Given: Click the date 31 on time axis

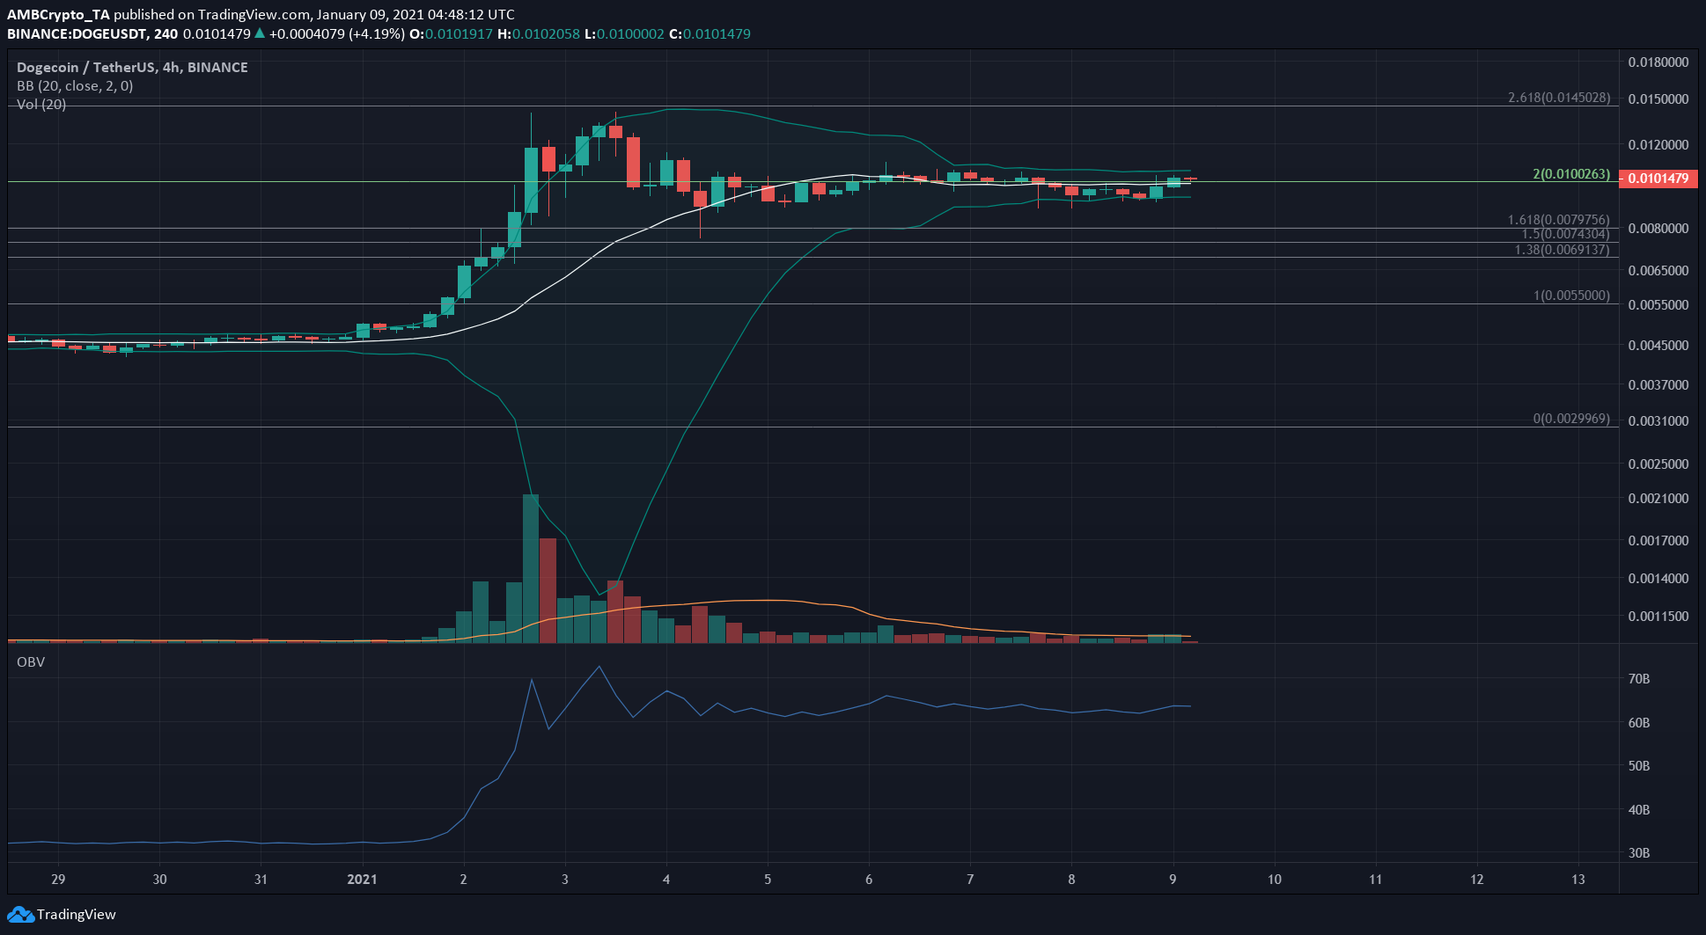Looking at the screenshot, I should [x=261, y=880].
